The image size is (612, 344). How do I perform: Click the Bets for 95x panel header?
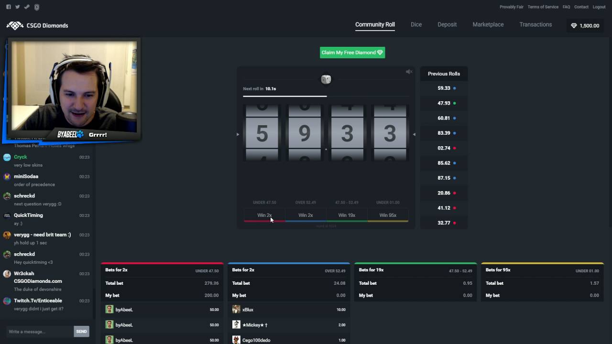coord(542,270)
